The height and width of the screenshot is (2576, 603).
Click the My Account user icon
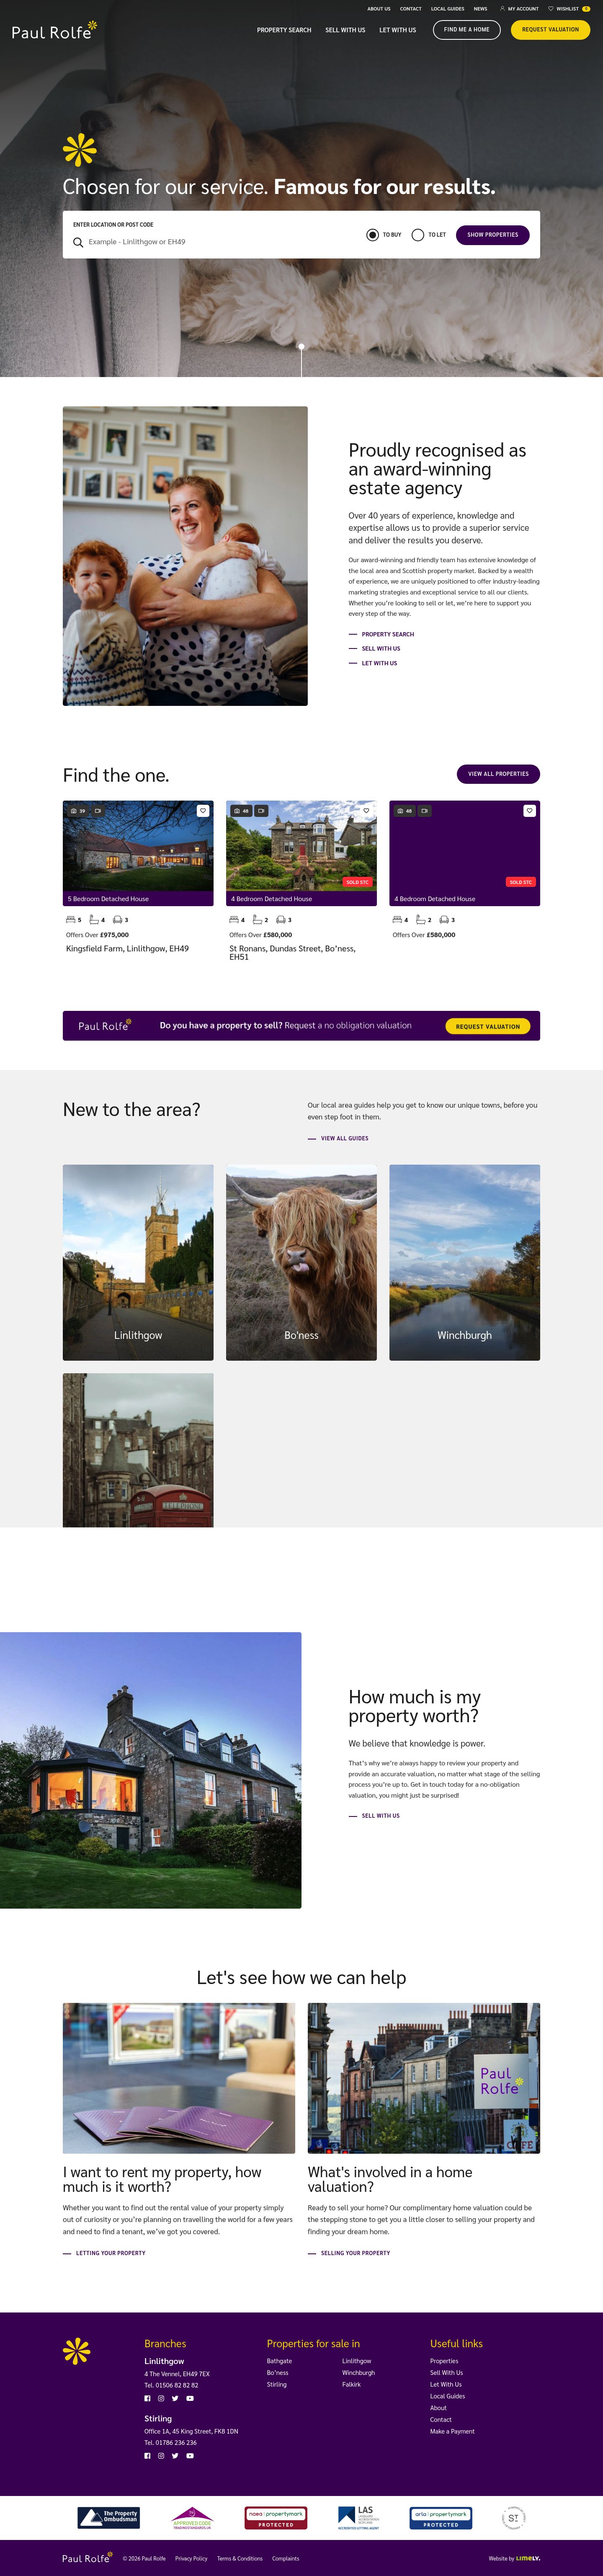tap(502, 8)
